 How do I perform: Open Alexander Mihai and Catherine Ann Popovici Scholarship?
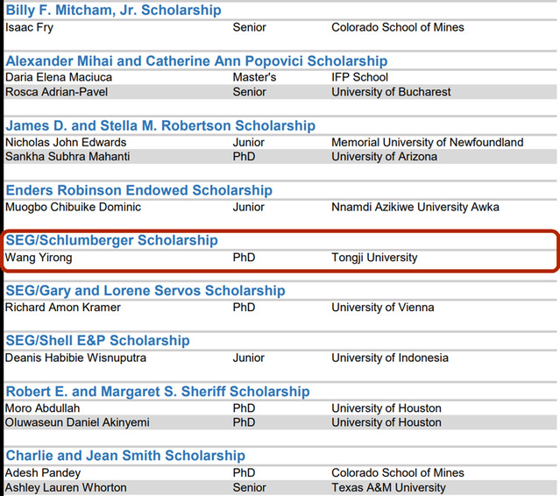pyautogui.click(x=196, y=61)
